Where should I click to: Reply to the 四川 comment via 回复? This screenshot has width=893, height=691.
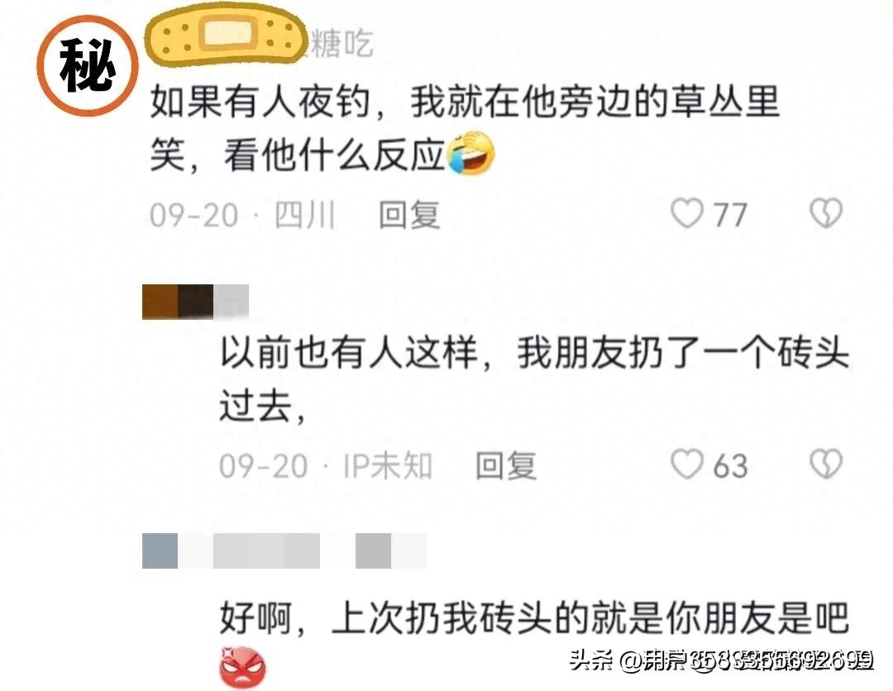coord(409,215)
